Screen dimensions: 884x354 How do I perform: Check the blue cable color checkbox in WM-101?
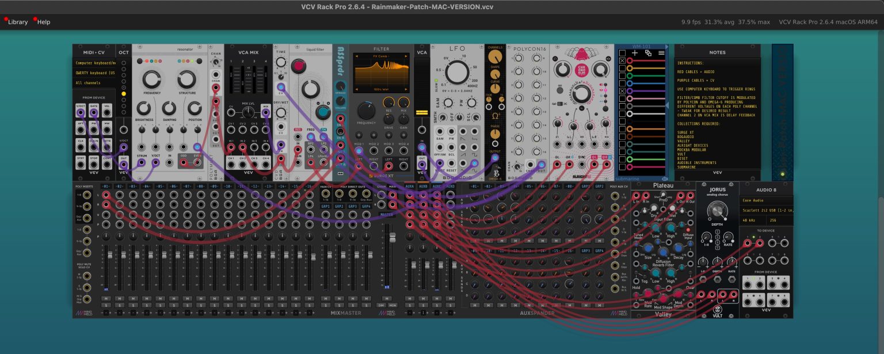click(x=622, y=83)
